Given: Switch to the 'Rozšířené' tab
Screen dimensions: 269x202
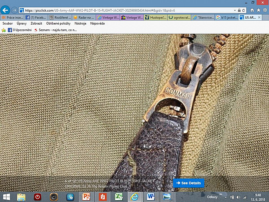Looking at the screenshot, I should coord(60,18).
